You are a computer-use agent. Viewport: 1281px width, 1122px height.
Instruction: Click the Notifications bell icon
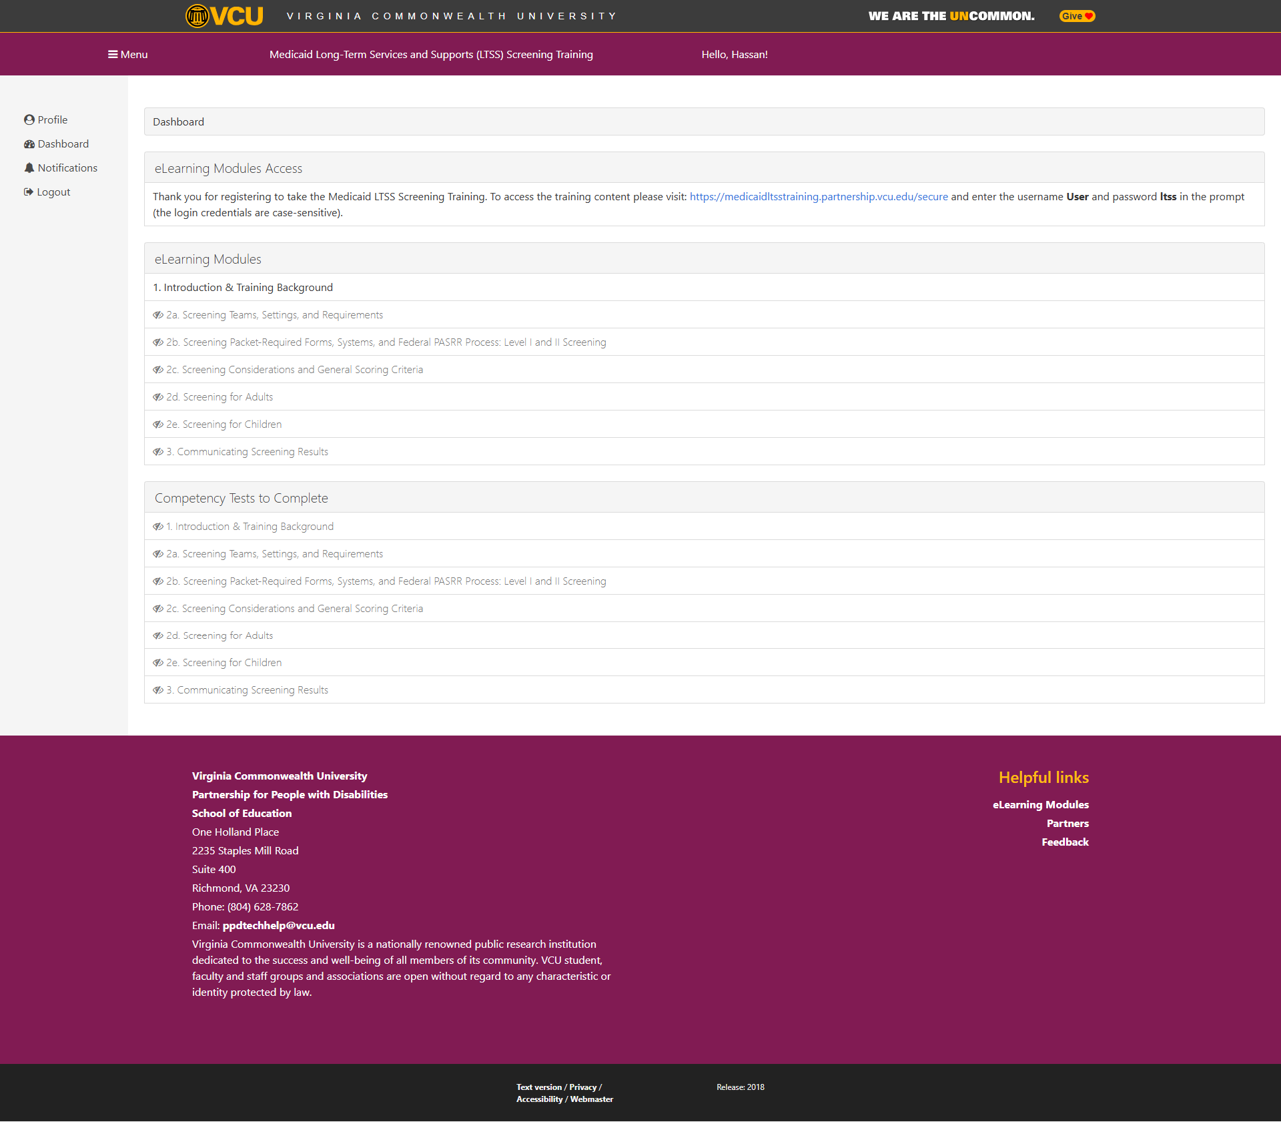tap(29, 168)
